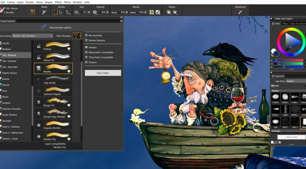Screen dimensions: 306x169
Task: Click the Reset brush tool icon
Action: (x=44, y=12)
